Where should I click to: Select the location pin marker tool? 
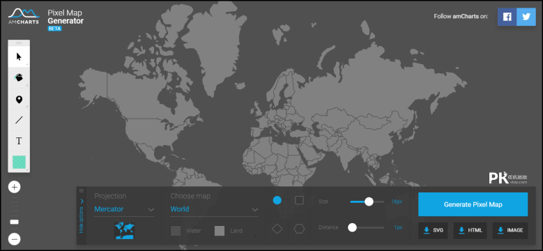[x=19, y=100]
